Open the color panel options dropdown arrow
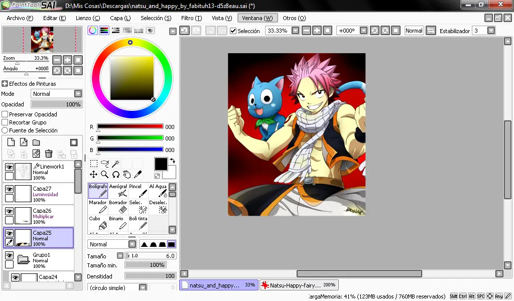Screen dimensions: 514x301 [173, 31]
